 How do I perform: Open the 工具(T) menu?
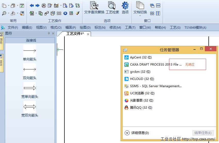tap(130, 27)
